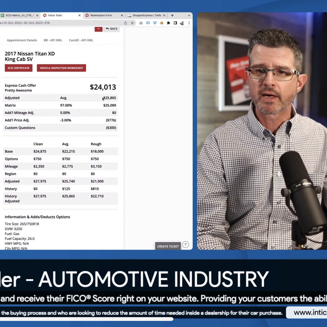This screenshot has height=327, width=327.
Task: Click the Adjusted Avg. $25,865 value
Action: pos(110,98)
